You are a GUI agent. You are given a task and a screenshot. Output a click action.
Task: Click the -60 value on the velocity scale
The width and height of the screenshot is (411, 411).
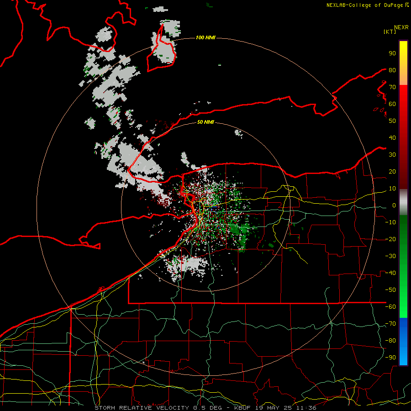(390, 307)
